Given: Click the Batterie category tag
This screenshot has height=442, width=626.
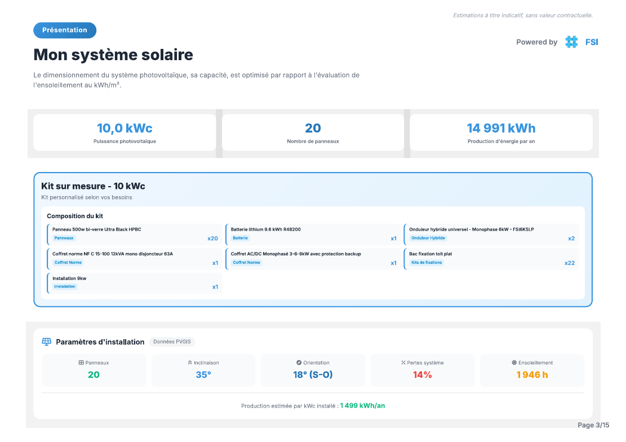Looking at the screenshot, I should click(x=241, y=238).
